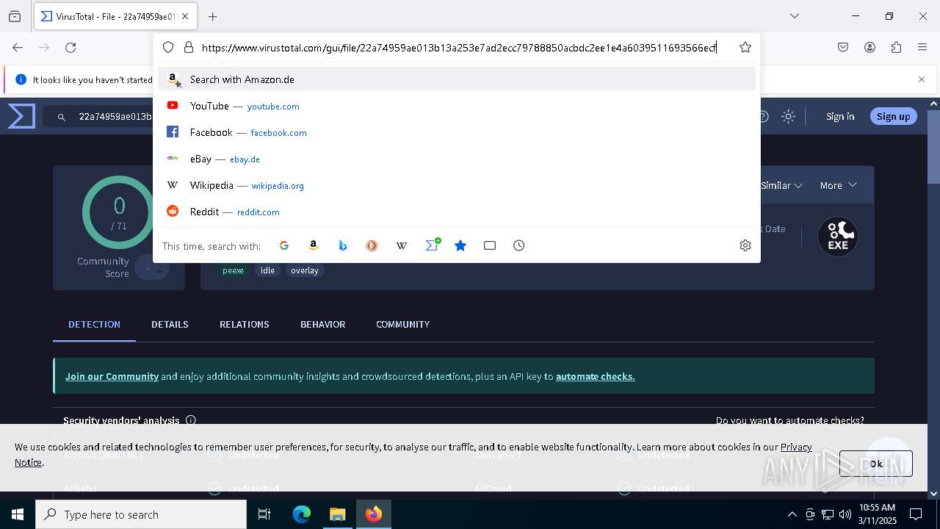Image resolution: width=940 pixels, height=529 pixels.
Task: Search with Google engine icon
Action: tap(284, 245)
